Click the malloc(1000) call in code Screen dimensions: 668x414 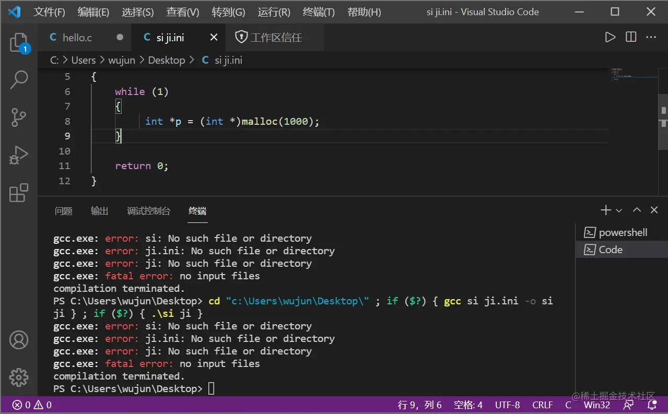(277, 121)
